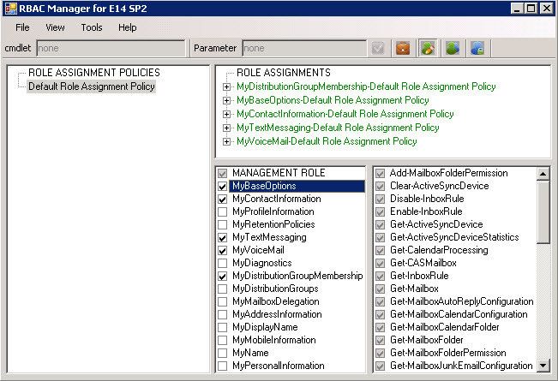Select the Disable-InboxRule cmdlet text
The height and width of the screenshot is (381, 558).
pos(427,199)
